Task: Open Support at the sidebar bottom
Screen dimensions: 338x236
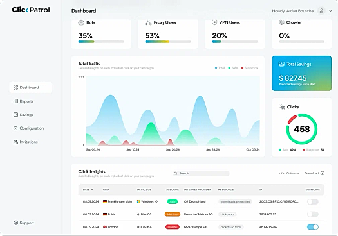Action: pos(24,223)
